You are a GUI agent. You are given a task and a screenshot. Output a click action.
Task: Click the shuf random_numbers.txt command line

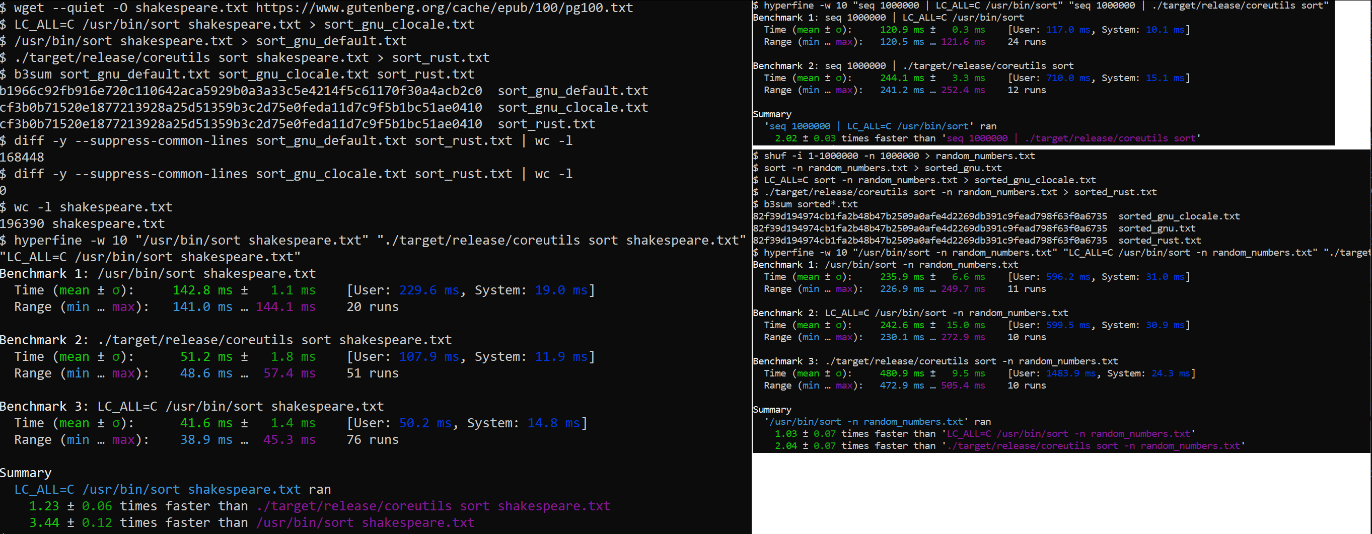[x=894, y=156]
